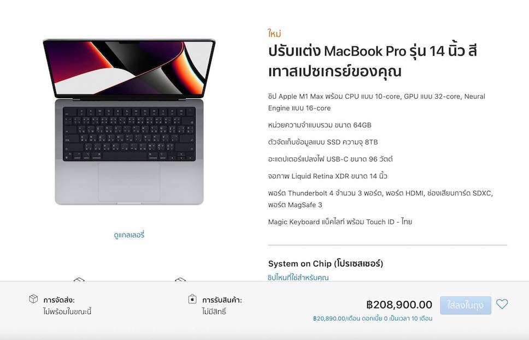The image size is (529, 340).
Task: Open the ดูแกลเลอรี่ gallery link
Action: (129, 235)
